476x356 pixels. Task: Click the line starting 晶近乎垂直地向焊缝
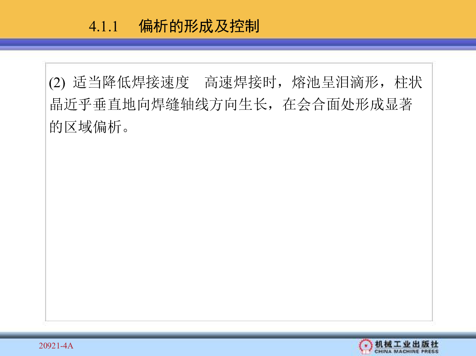point(230,105)
